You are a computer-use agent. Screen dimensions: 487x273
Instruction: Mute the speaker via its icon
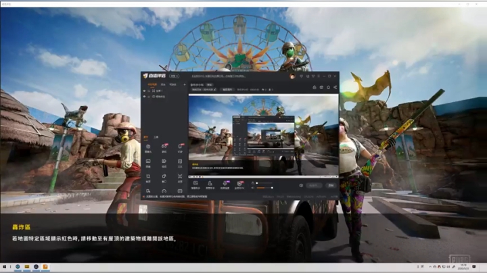pos(253,188)
